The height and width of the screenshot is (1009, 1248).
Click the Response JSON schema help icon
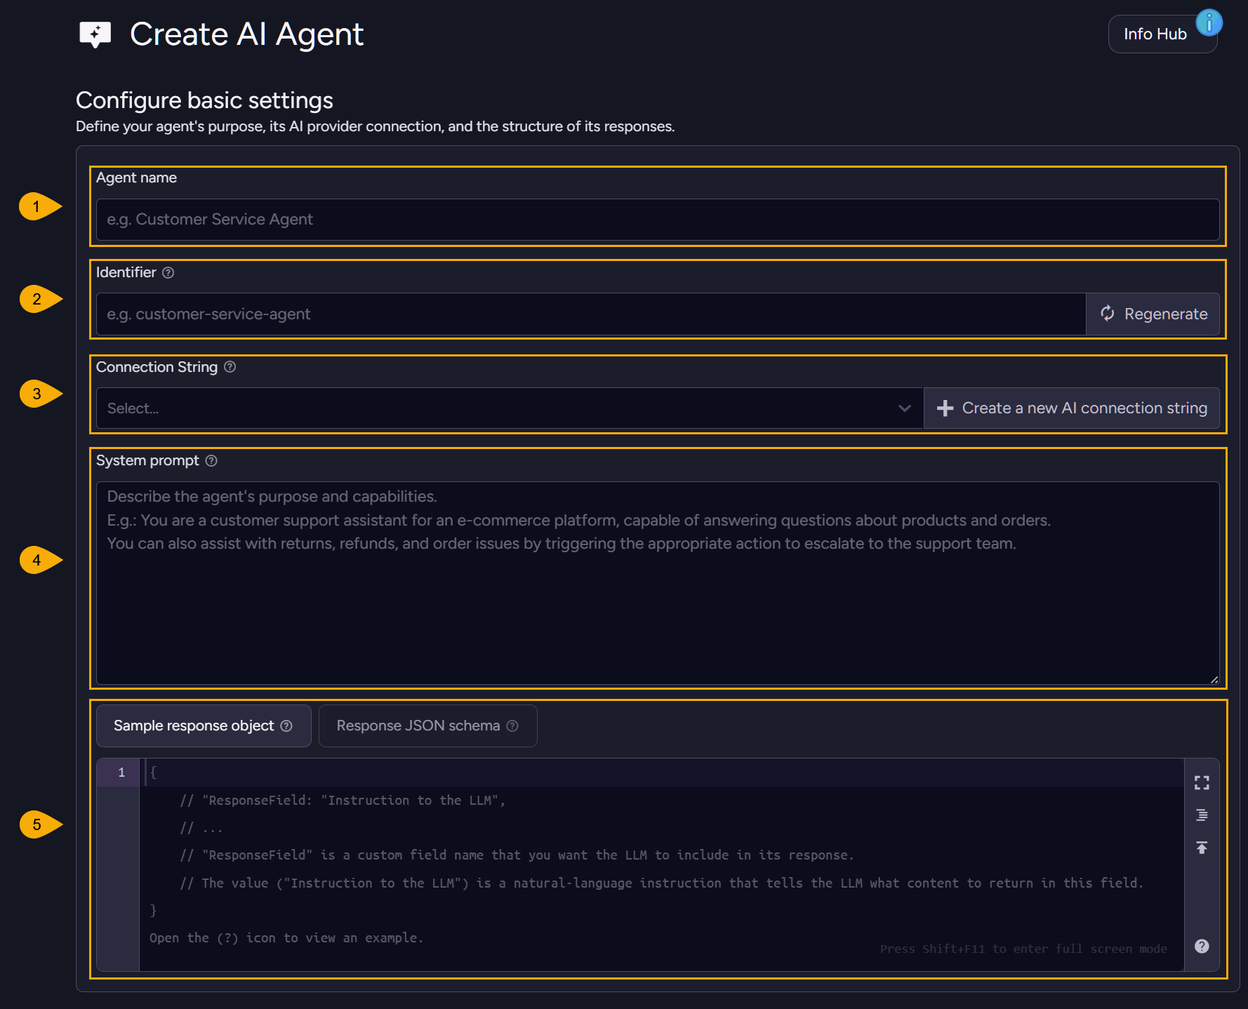click(512, 726)
